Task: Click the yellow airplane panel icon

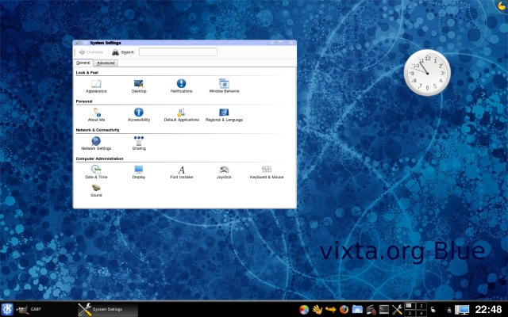Action: 330,310
